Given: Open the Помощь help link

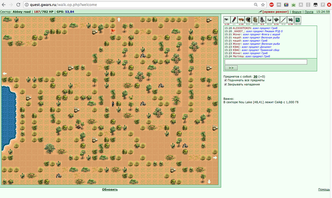Looking at the screenshot, I should (x=324, y=189).
